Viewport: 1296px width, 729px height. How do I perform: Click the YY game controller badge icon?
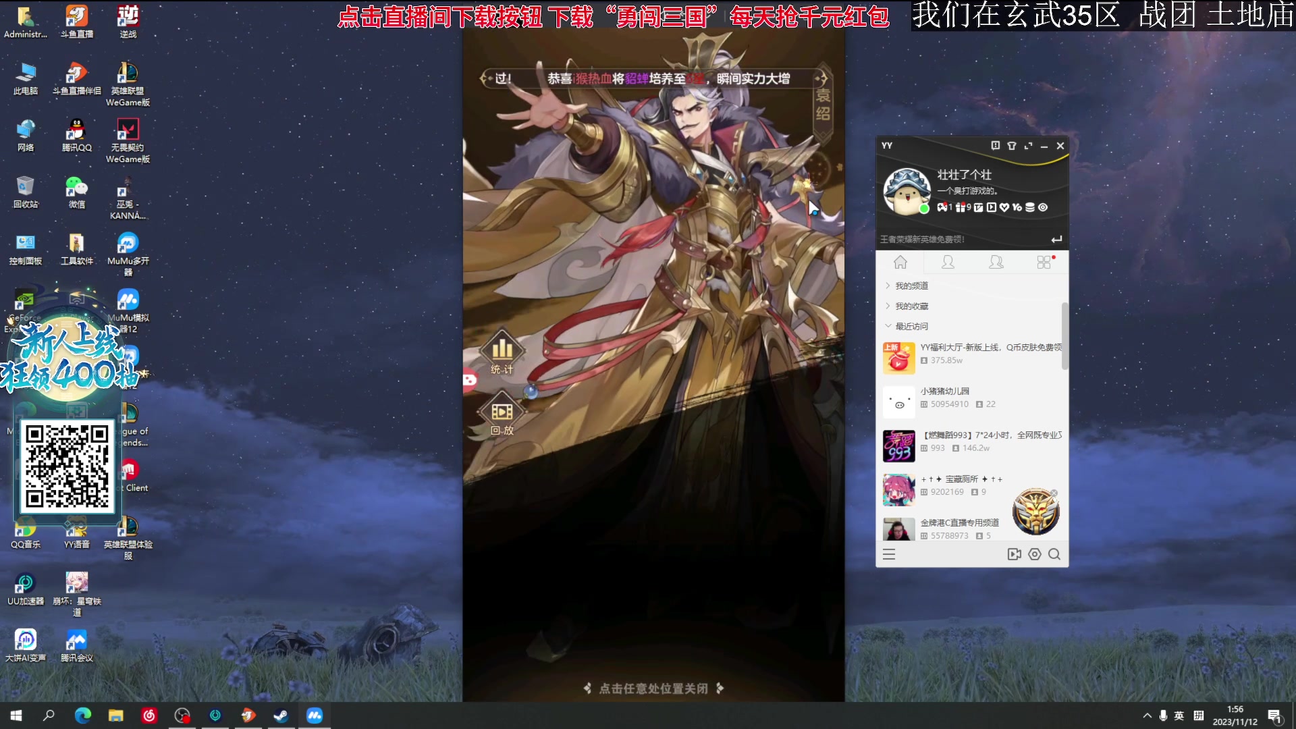pos(942,207)
